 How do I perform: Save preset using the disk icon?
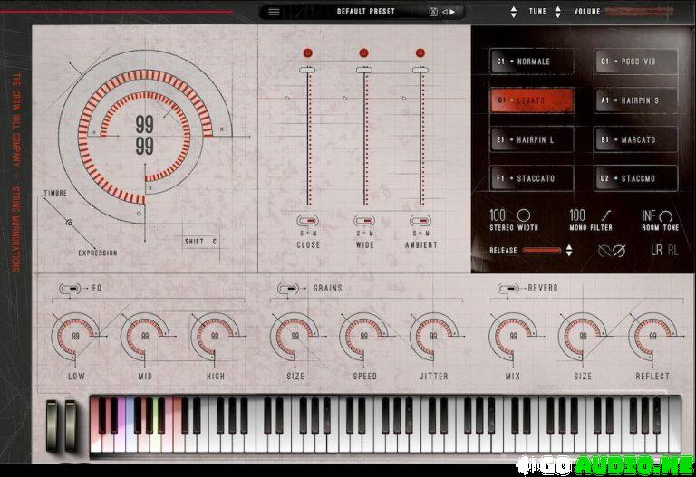pos(433,12)
